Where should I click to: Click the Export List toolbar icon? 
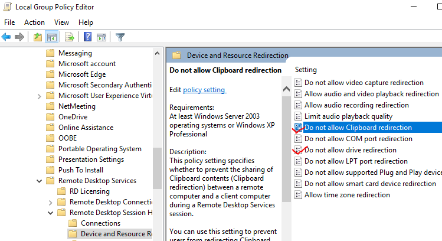coord(70,37)
